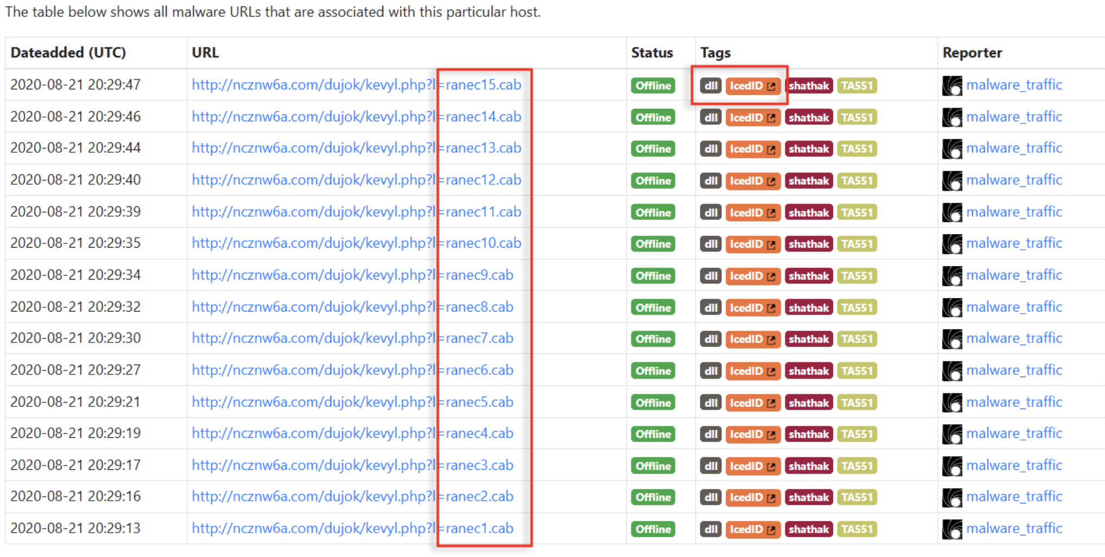Click the Offline status badge for ranec8.cab
This screenshot has height=557, width=1105.
tap(653, 308)
